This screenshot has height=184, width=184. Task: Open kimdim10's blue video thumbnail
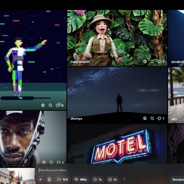click(176, 38)
